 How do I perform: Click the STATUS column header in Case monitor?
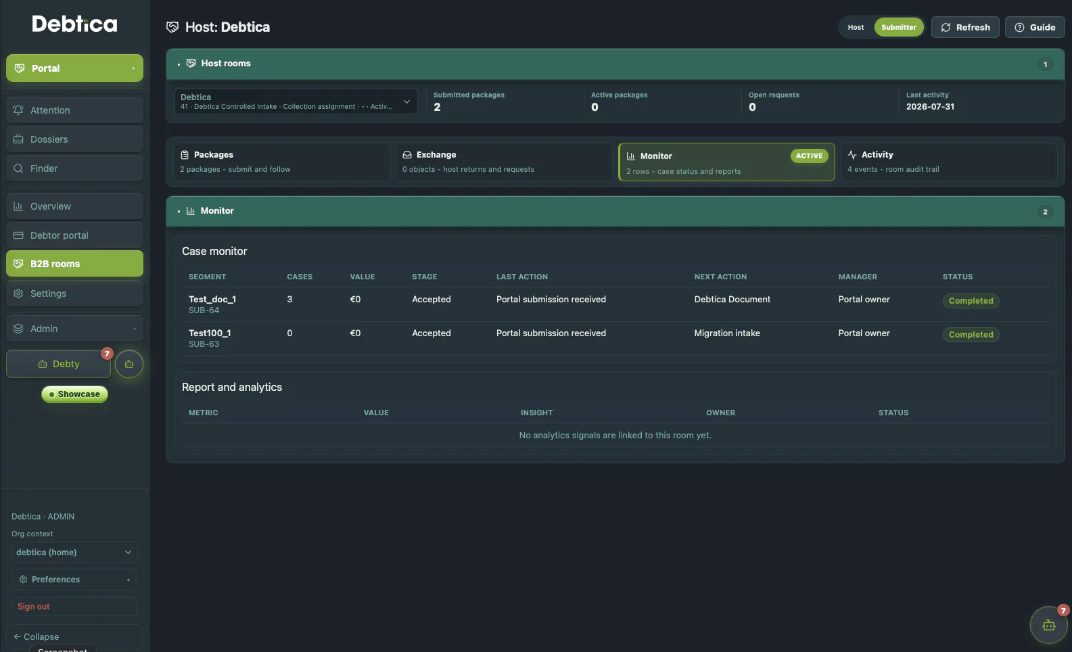tap(957, 277)
